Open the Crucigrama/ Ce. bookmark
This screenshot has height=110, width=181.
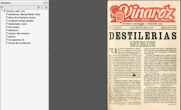point(16,40)
